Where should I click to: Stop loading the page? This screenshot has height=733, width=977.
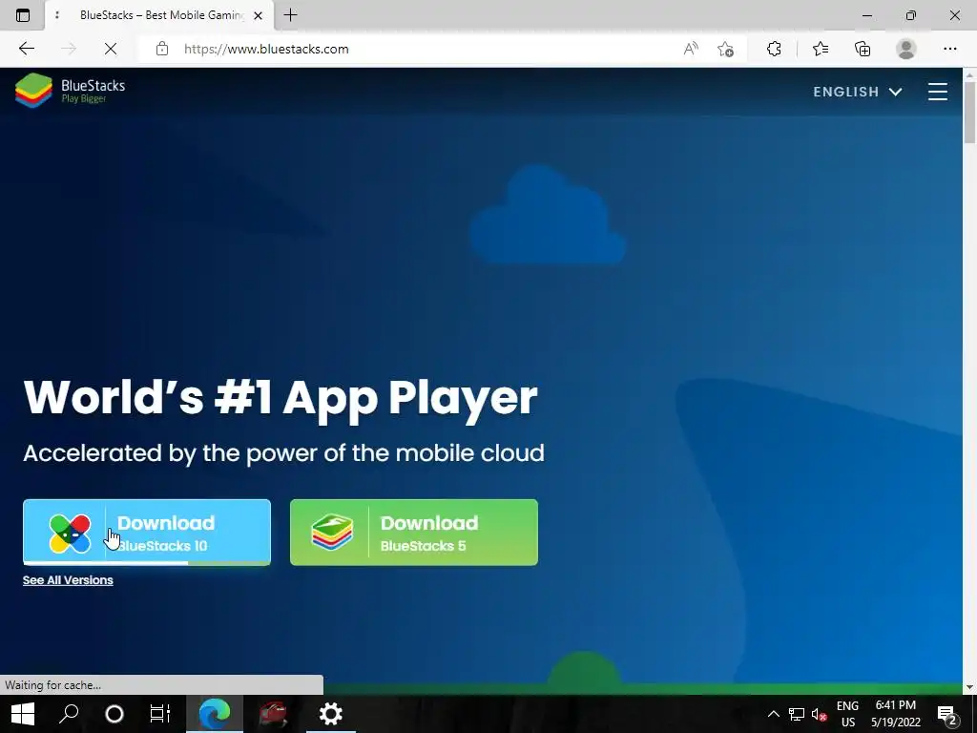click(111, 49)
